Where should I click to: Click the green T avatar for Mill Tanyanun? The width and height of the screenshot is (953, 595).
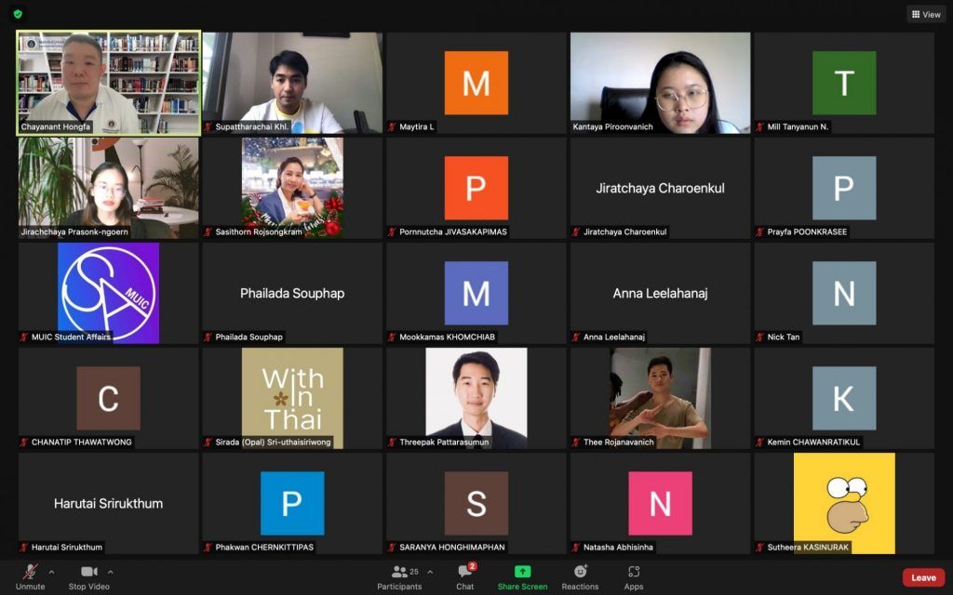pos(844,83)
